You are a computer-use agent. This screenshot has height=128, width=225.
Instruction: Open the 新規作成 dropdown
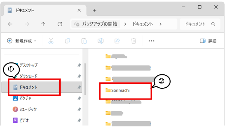click(21, 41)
